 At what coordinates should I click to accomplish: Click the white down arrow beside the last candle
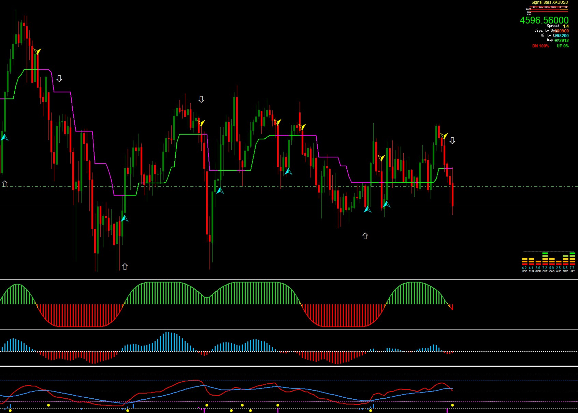[x=452, y=140]
